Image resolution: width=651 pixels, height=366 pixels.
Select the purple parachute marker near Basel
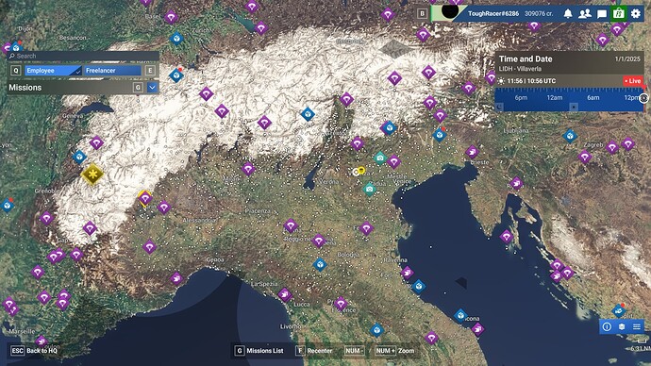171,17
